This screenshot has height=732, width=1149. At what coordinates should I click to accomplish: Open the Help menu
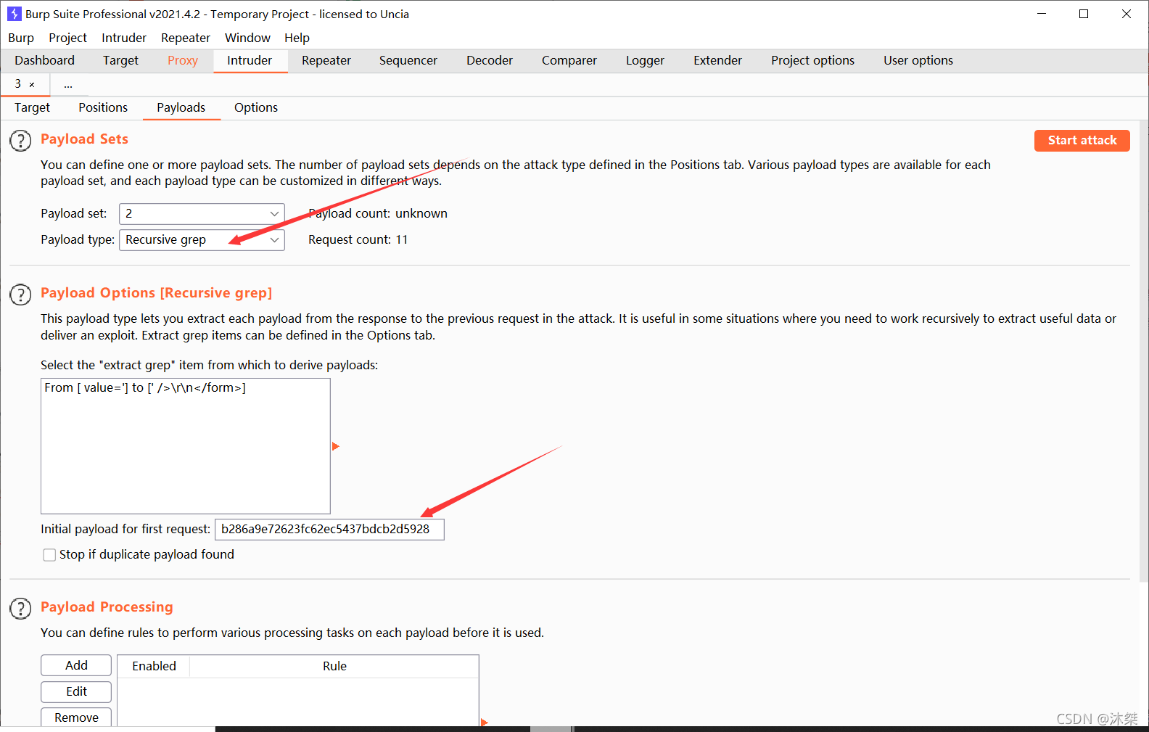point(297,38)
